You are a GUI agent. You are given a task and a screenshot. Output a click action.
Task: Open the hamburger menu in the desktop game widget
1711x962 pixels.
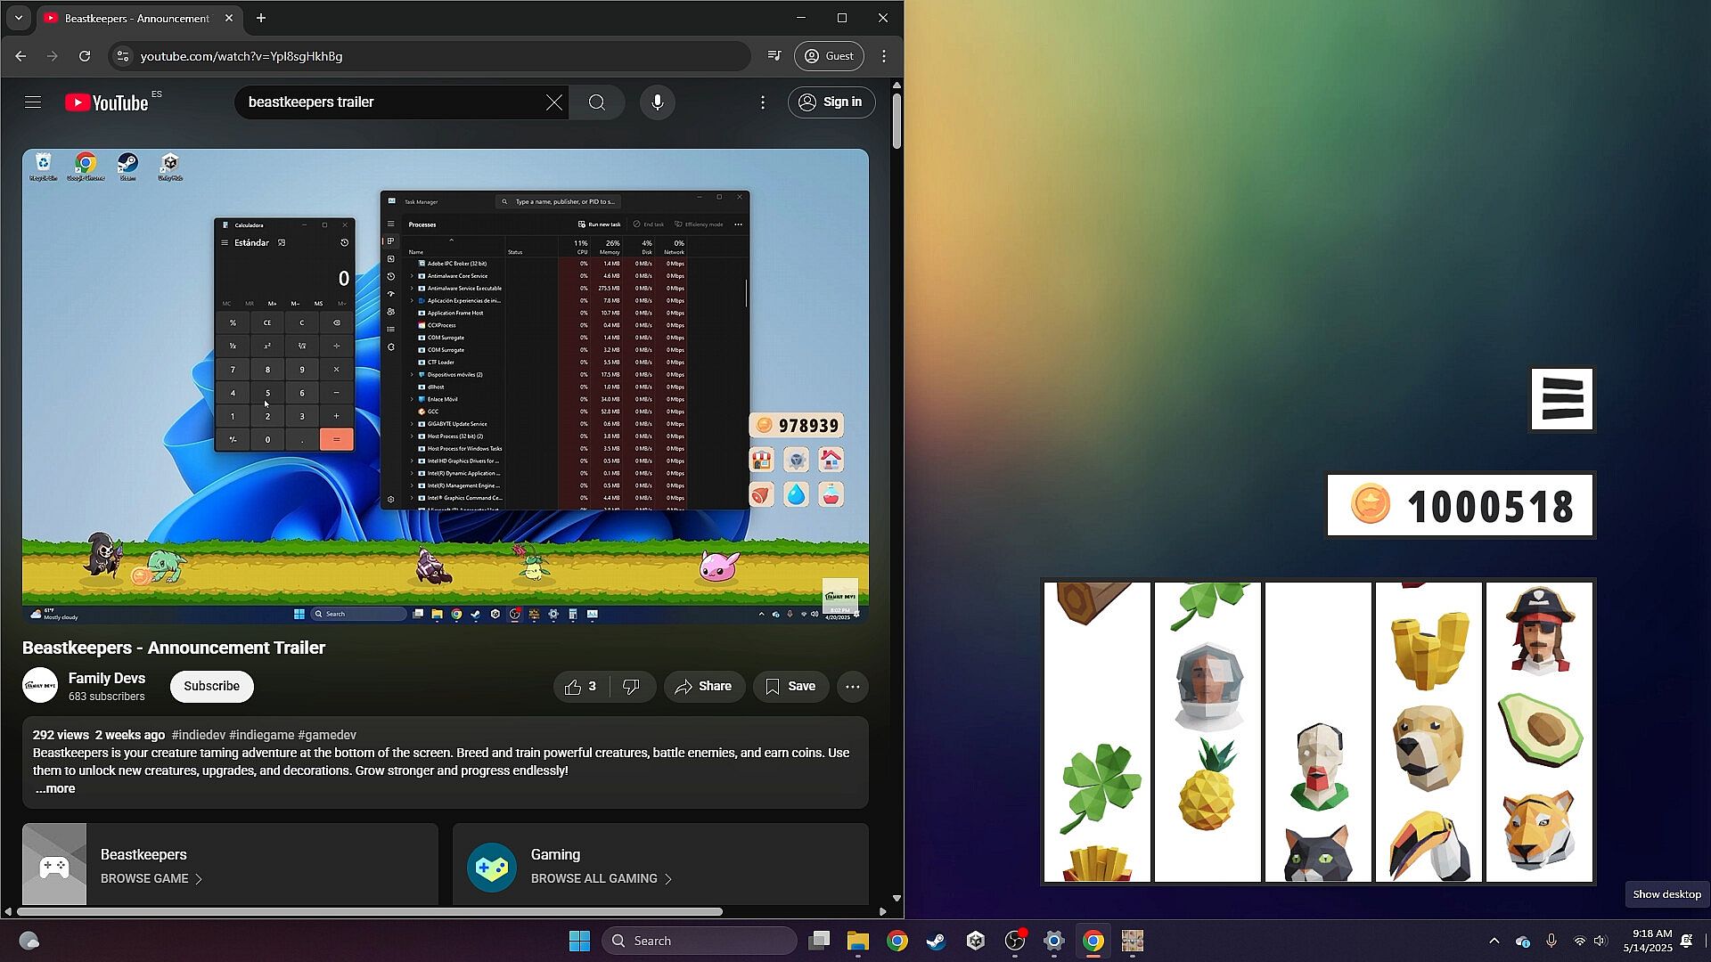(x=1561, y=399)
